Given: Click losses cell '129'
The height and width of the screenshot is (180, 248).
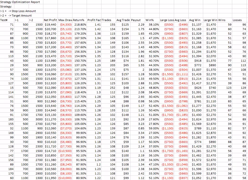Looking at the screenshot, I should [x=239, y=88].
